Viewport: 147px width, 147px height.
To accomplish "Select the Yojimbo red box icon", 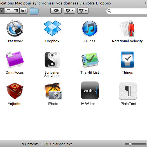I will point(15,91).
